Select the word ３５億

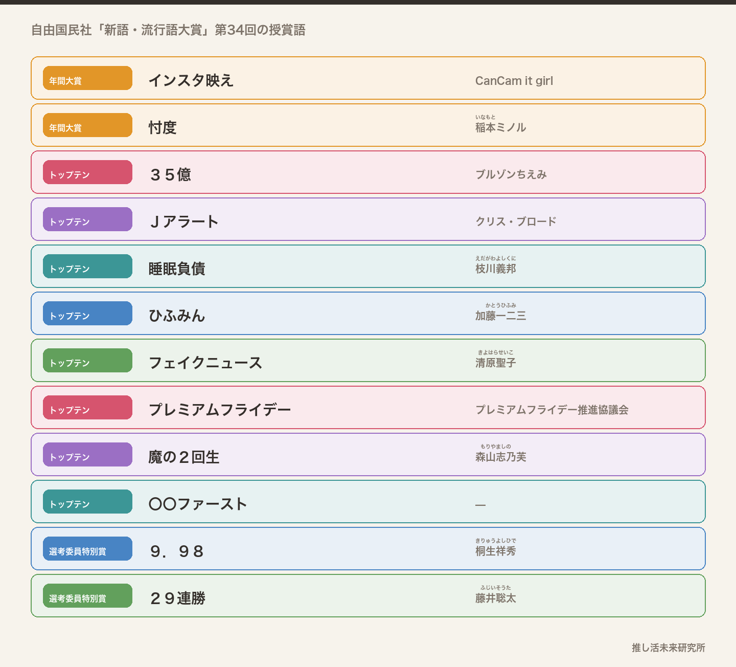[x=170, y=174]
